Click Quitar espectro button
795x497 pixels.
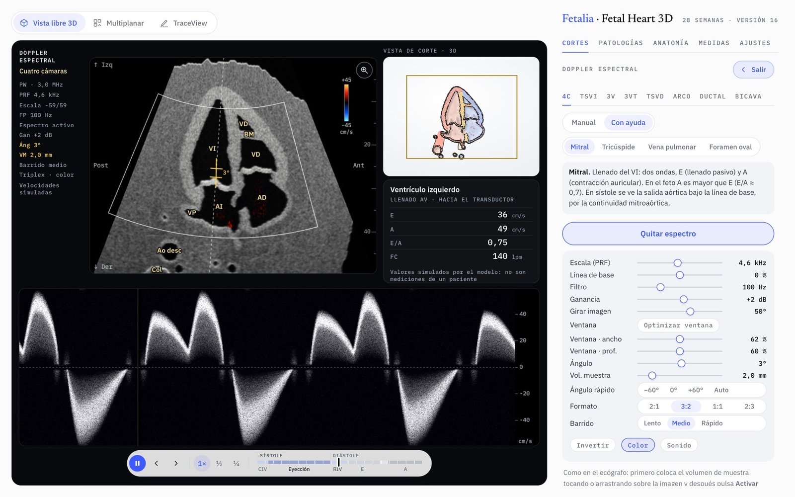click(668, 234)
